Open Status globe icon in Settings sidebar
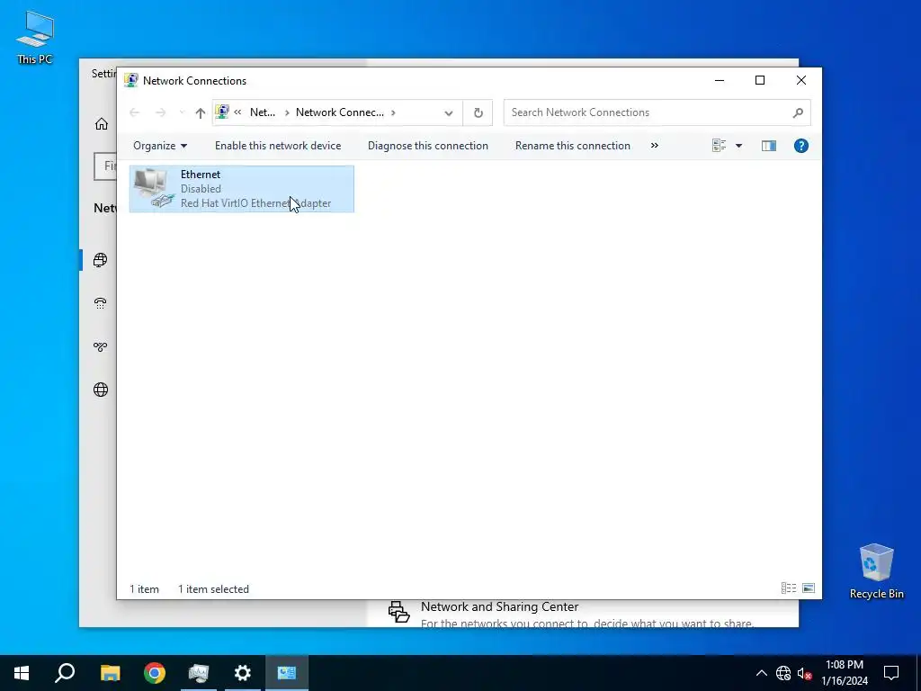Image resolution: width=921 pixels, height=691 pixels. point(101,260)
